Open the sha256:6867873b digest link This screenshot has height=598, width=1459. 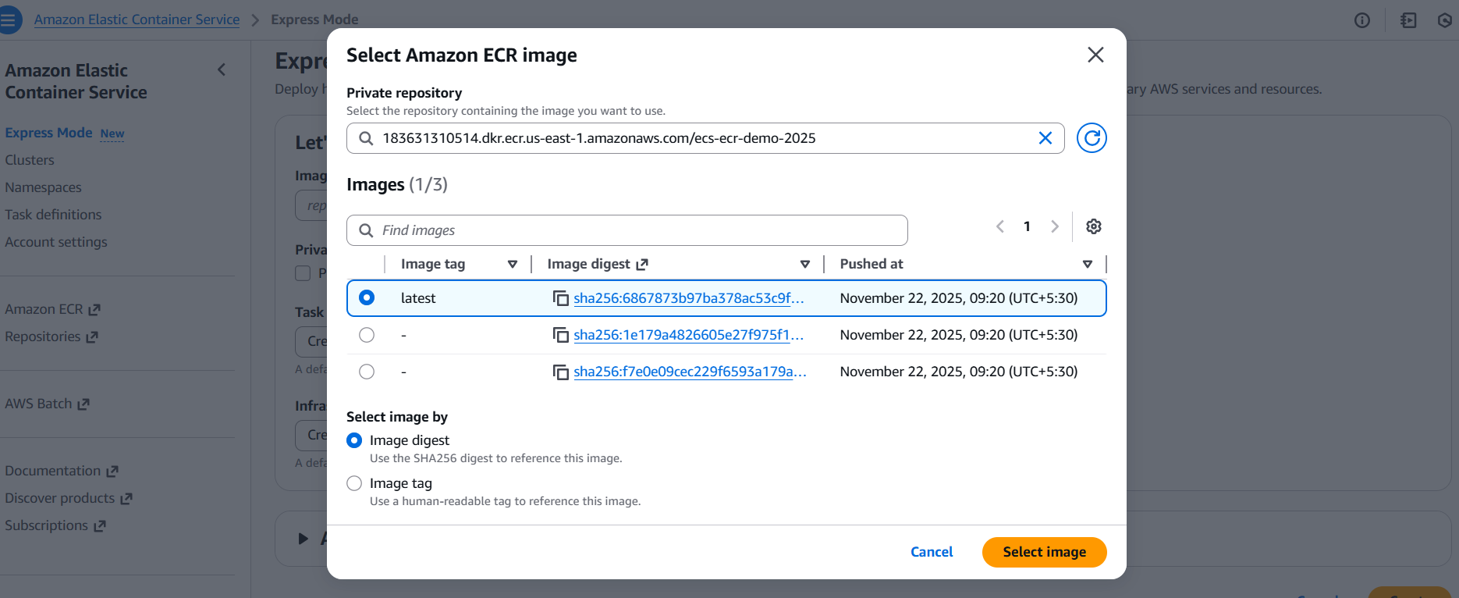688,298
